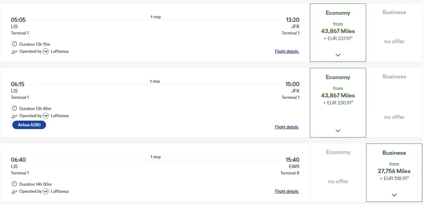Click the airplane icon on the 06:40 flight
The width and height of the screenshot is (423, 204).
coord(14,192)
